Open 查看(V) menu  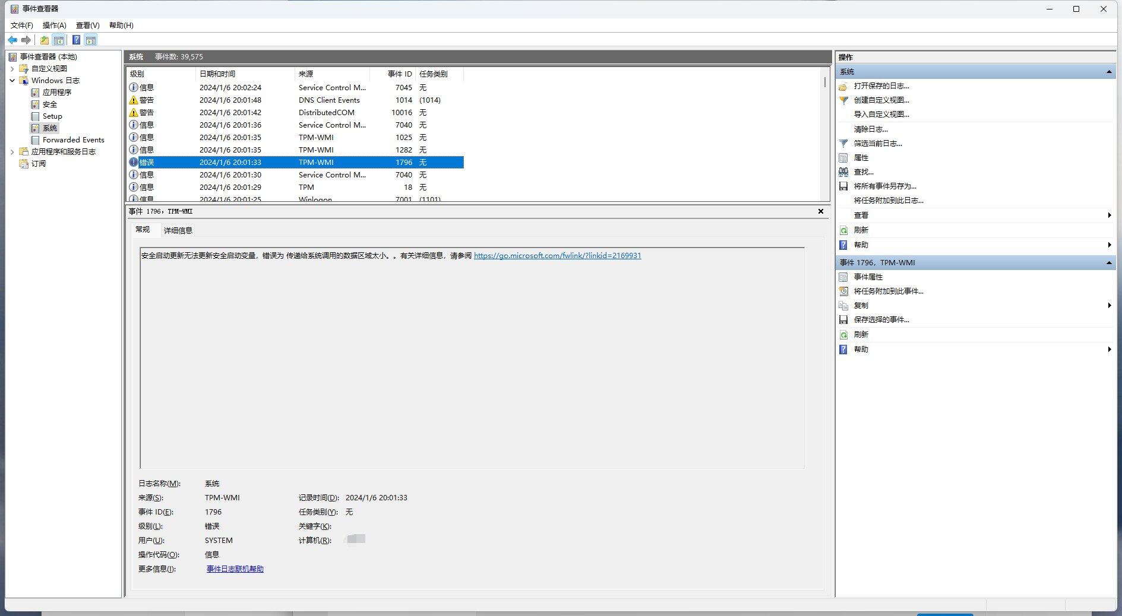coord(88,25)
